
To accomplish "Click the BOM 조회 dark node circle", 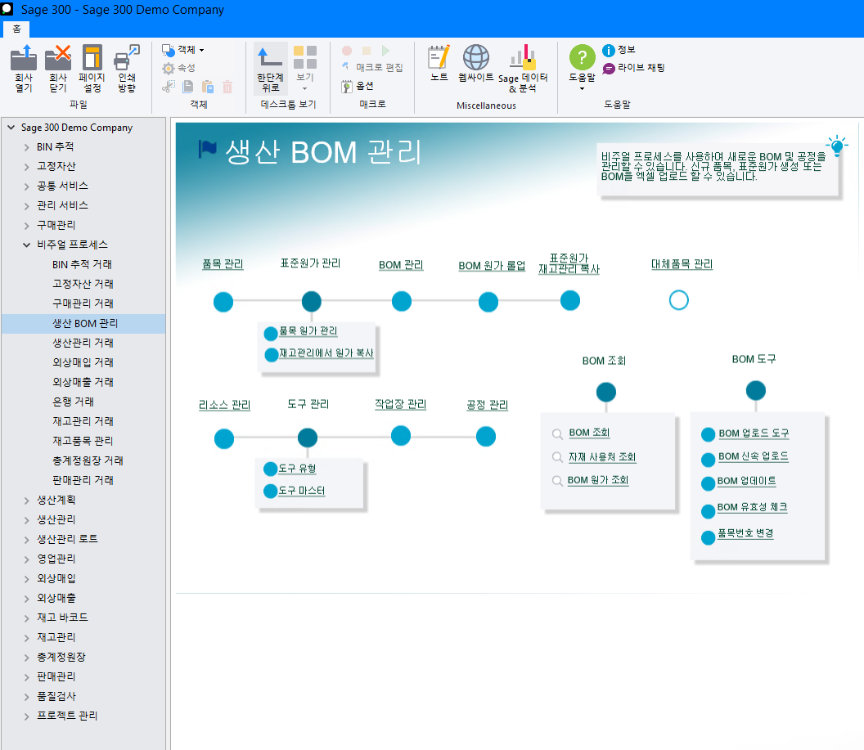I will (606, 392).
